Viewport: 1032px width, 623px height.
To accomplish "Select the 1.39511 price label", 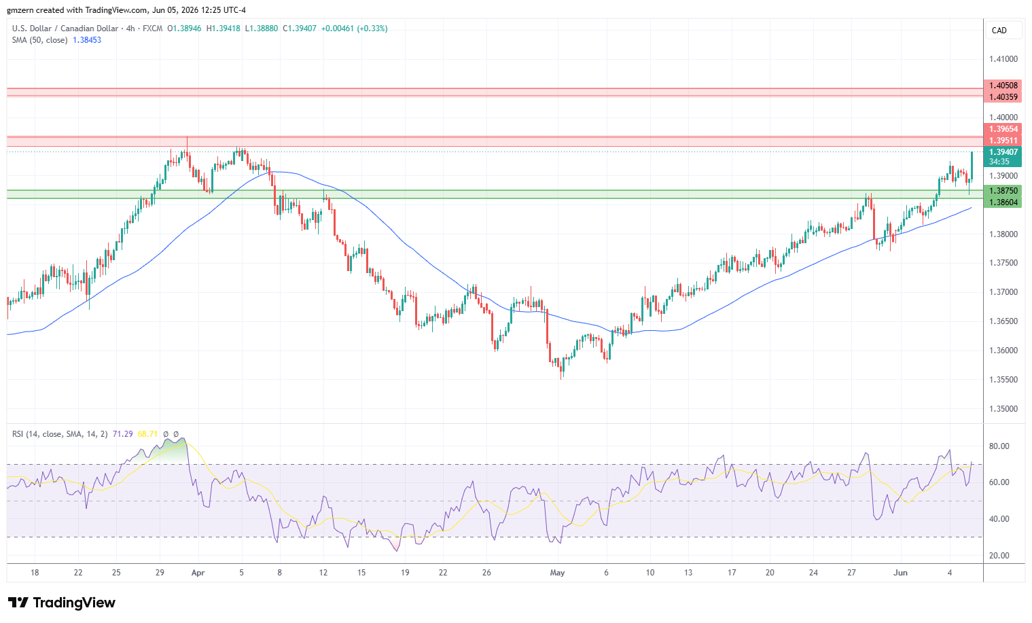I will 1003,141.
